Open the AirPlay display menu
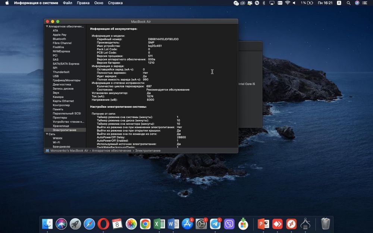373x233 pixels. tap(272, 3)
